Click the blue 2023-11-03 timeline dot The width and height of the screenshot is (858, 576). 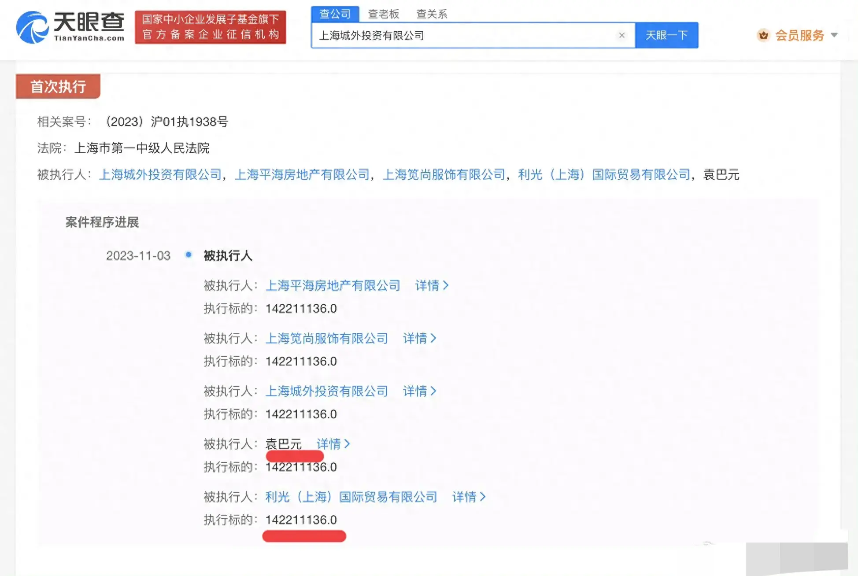pos(189,255)
